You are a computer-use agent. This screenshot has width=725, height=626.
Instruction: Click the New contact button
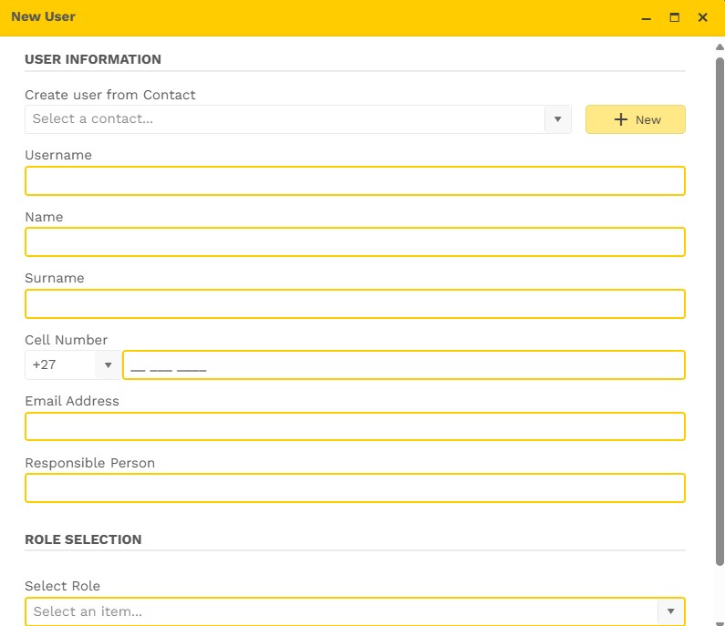[x=636, y=119]
